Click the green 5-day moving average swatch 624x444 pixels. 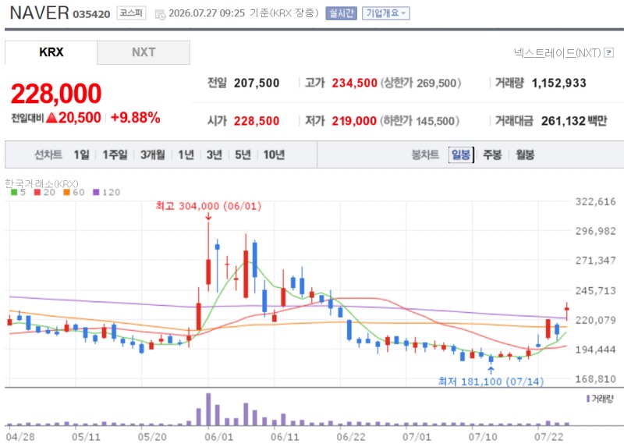click(14, 192)
